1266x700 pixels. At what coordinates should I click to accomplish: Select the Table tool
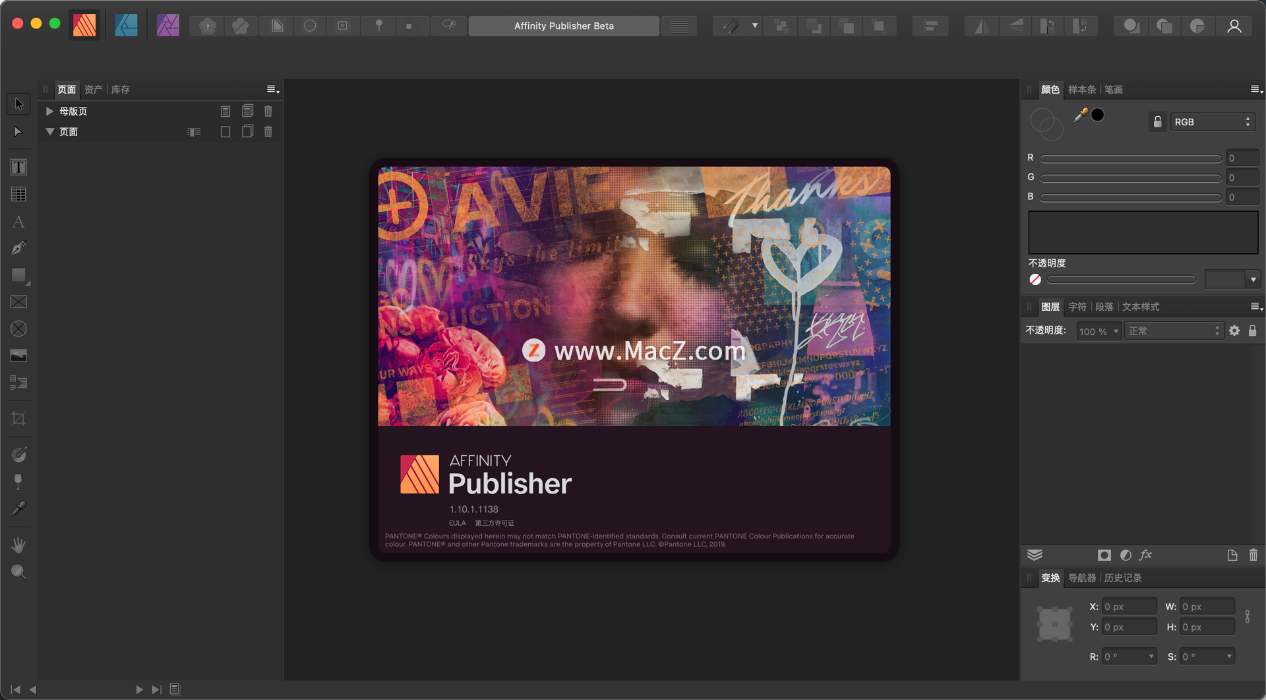tap(18, 194)
